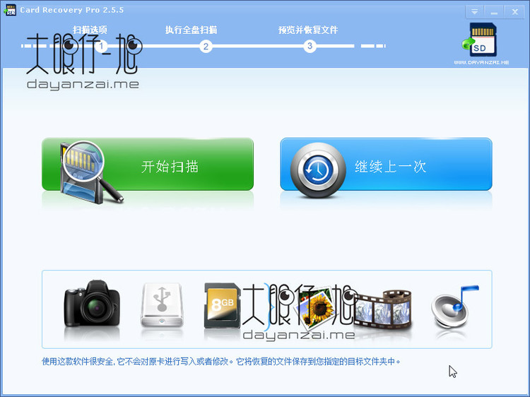The image size is (530, 397).
Task: Click the speaker music note icon
Action: (454, 307)
